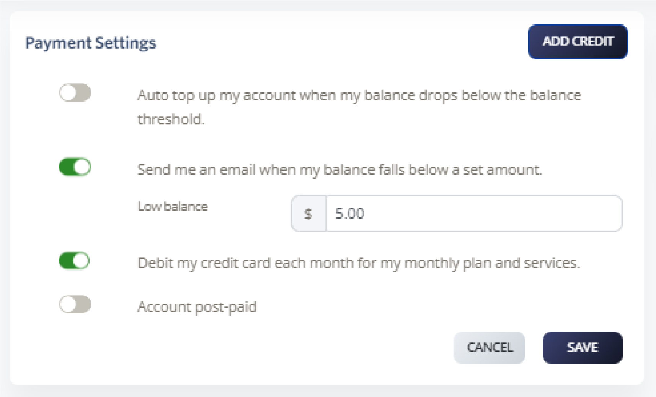Click the word 'threshold.' in the description
Viewport: 656px width, 397px height.
(x=171, y=120)
